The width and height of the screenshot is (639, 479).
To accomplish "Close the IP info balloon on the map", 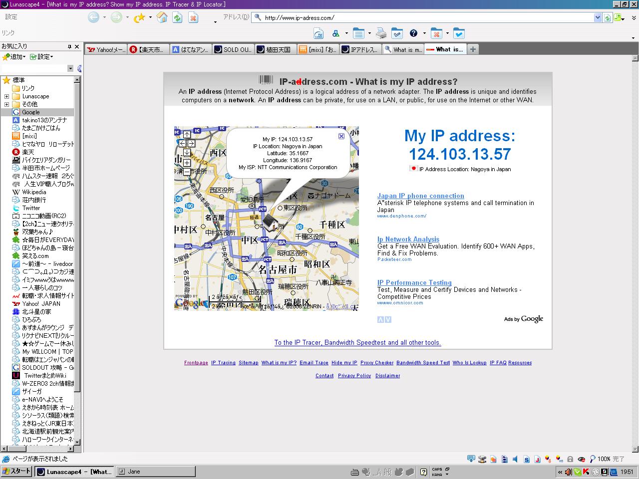I will [x=341, y=136].
